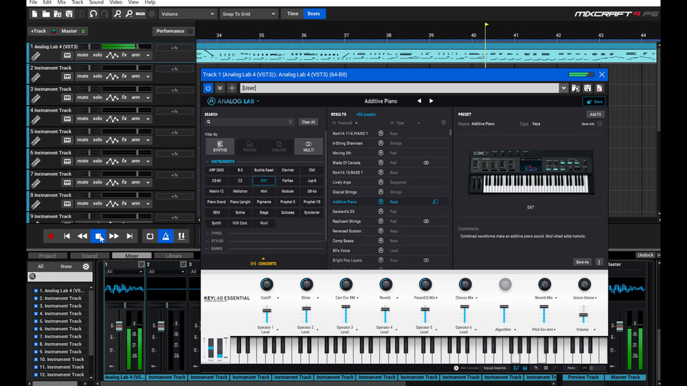
Task: Create a new project from the toolbar
Action: point(34,14)
